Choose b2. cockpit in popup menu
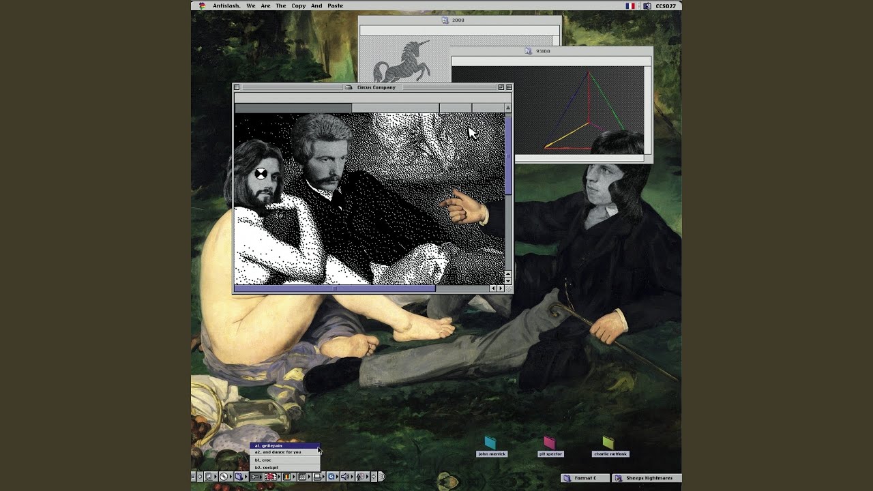This screenshot has width=873, height=491. pyautogui.click(x=285, y=468)
